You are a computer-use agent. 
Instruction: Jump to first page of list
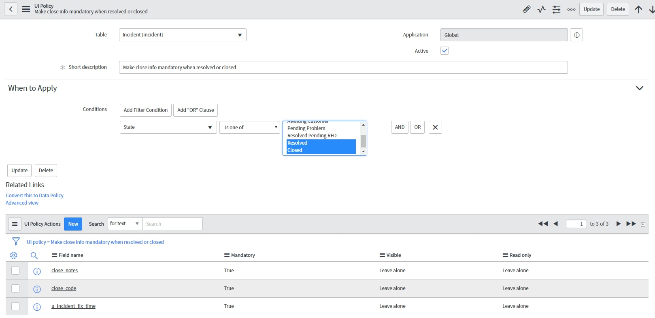click(x=543, y=224)
